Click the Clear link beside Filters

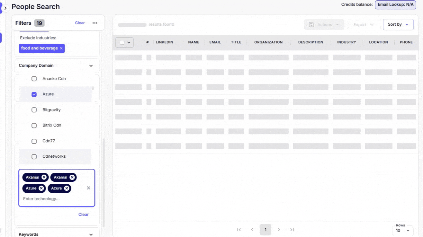click(x=80, y=23)
